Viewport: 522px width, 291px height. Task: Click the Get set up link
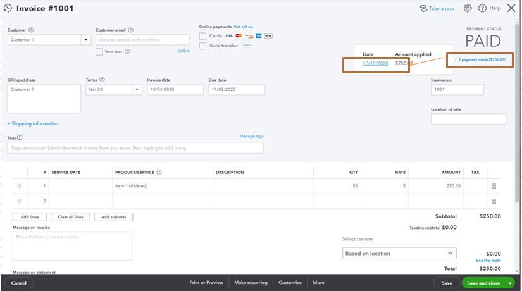click(243, 27)
